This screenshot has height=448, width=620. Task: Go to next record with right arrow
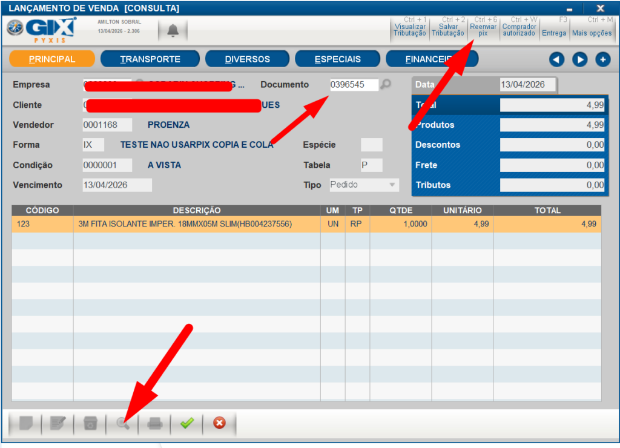(x=579, y=59)
